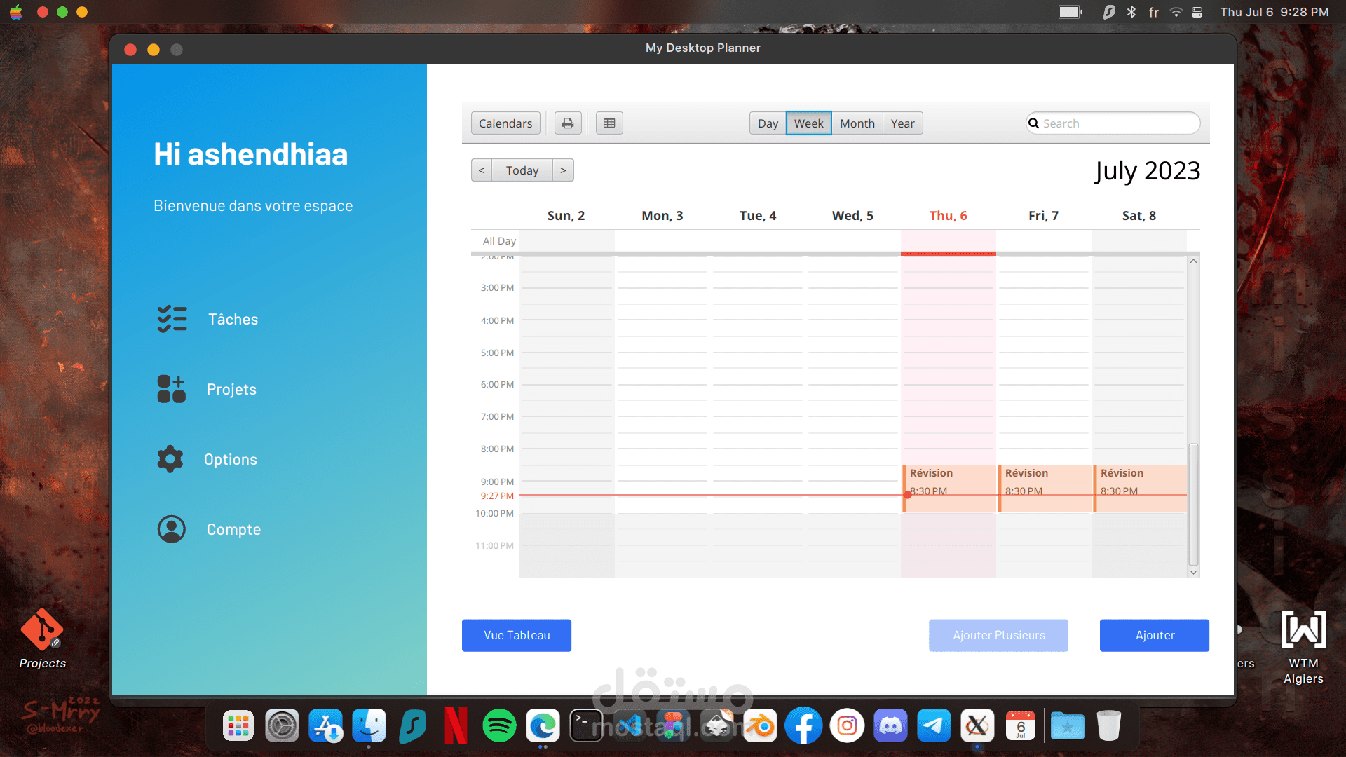This screenshot has width=1346, height=757.
Task: Click the Projets grid-plus icon
Action: coord(172,389)
